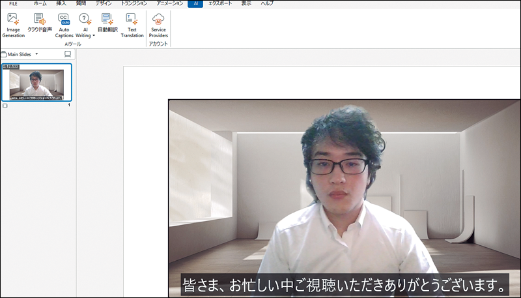Open the エクスポート tab

[x=220, y=3]
